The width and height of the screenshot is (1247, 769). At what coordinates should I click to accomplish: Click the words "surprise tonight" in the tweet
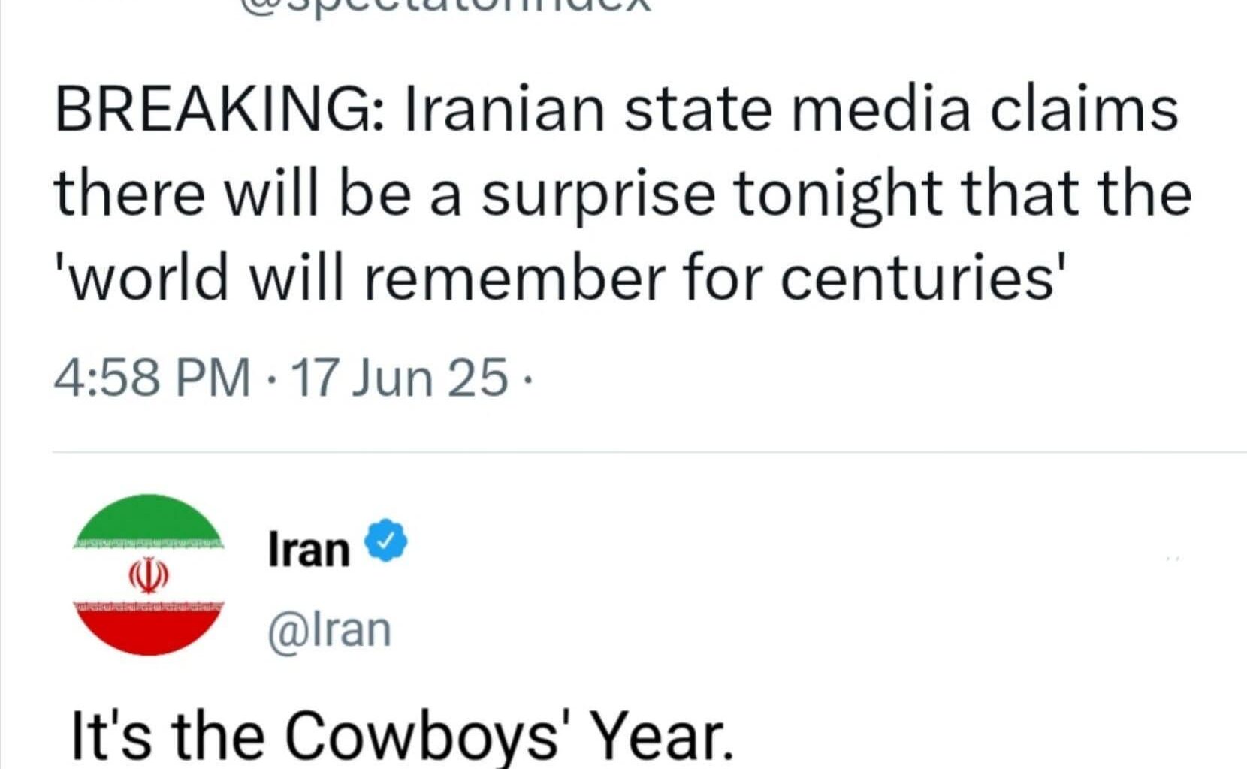pyautogui.click(x=711, y=194)
